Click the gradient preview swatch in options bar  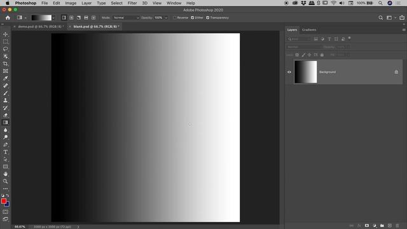[x=41, y=18]
